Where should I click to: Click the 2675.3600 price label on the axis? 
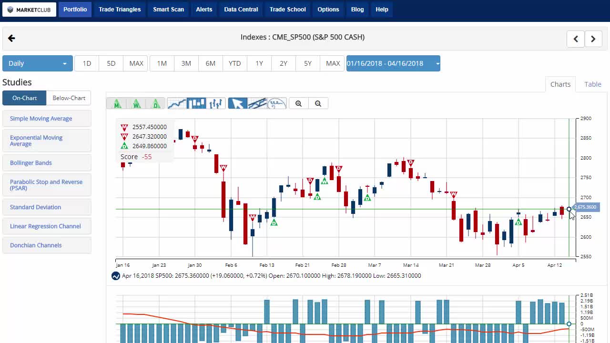pos(586,207)
